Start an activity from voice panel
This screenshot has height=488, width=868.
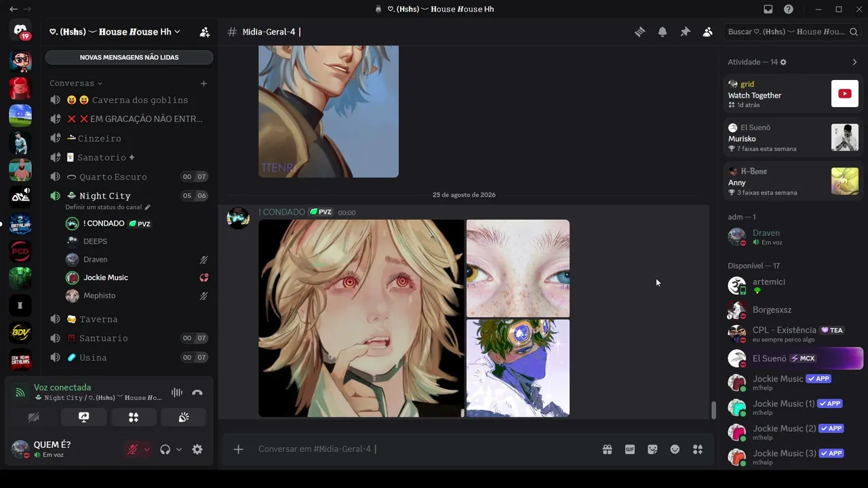(x=134, y=418)
